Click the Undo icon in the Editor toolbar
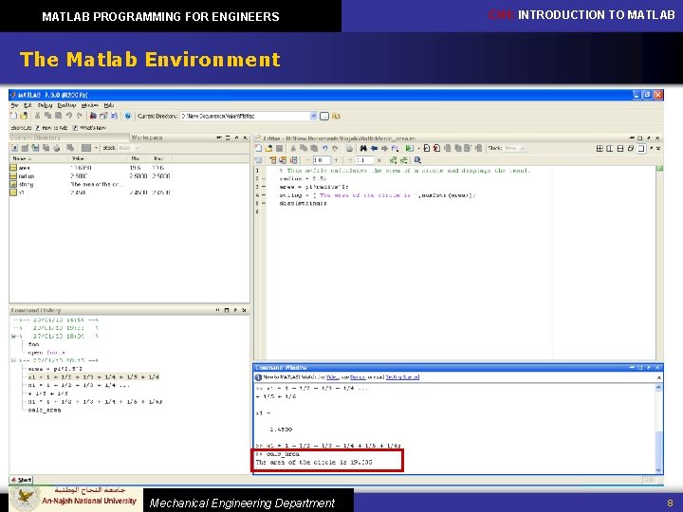The image size is (683, 512). pos(325,149)
